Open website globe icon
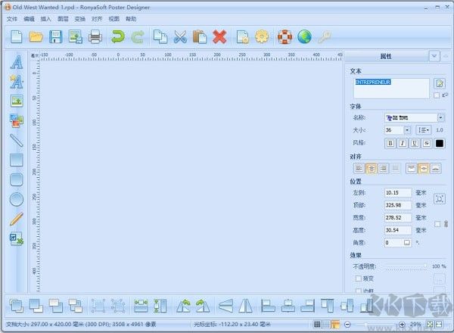This screenshot has width=454, height=333. [x=304, y=37]
